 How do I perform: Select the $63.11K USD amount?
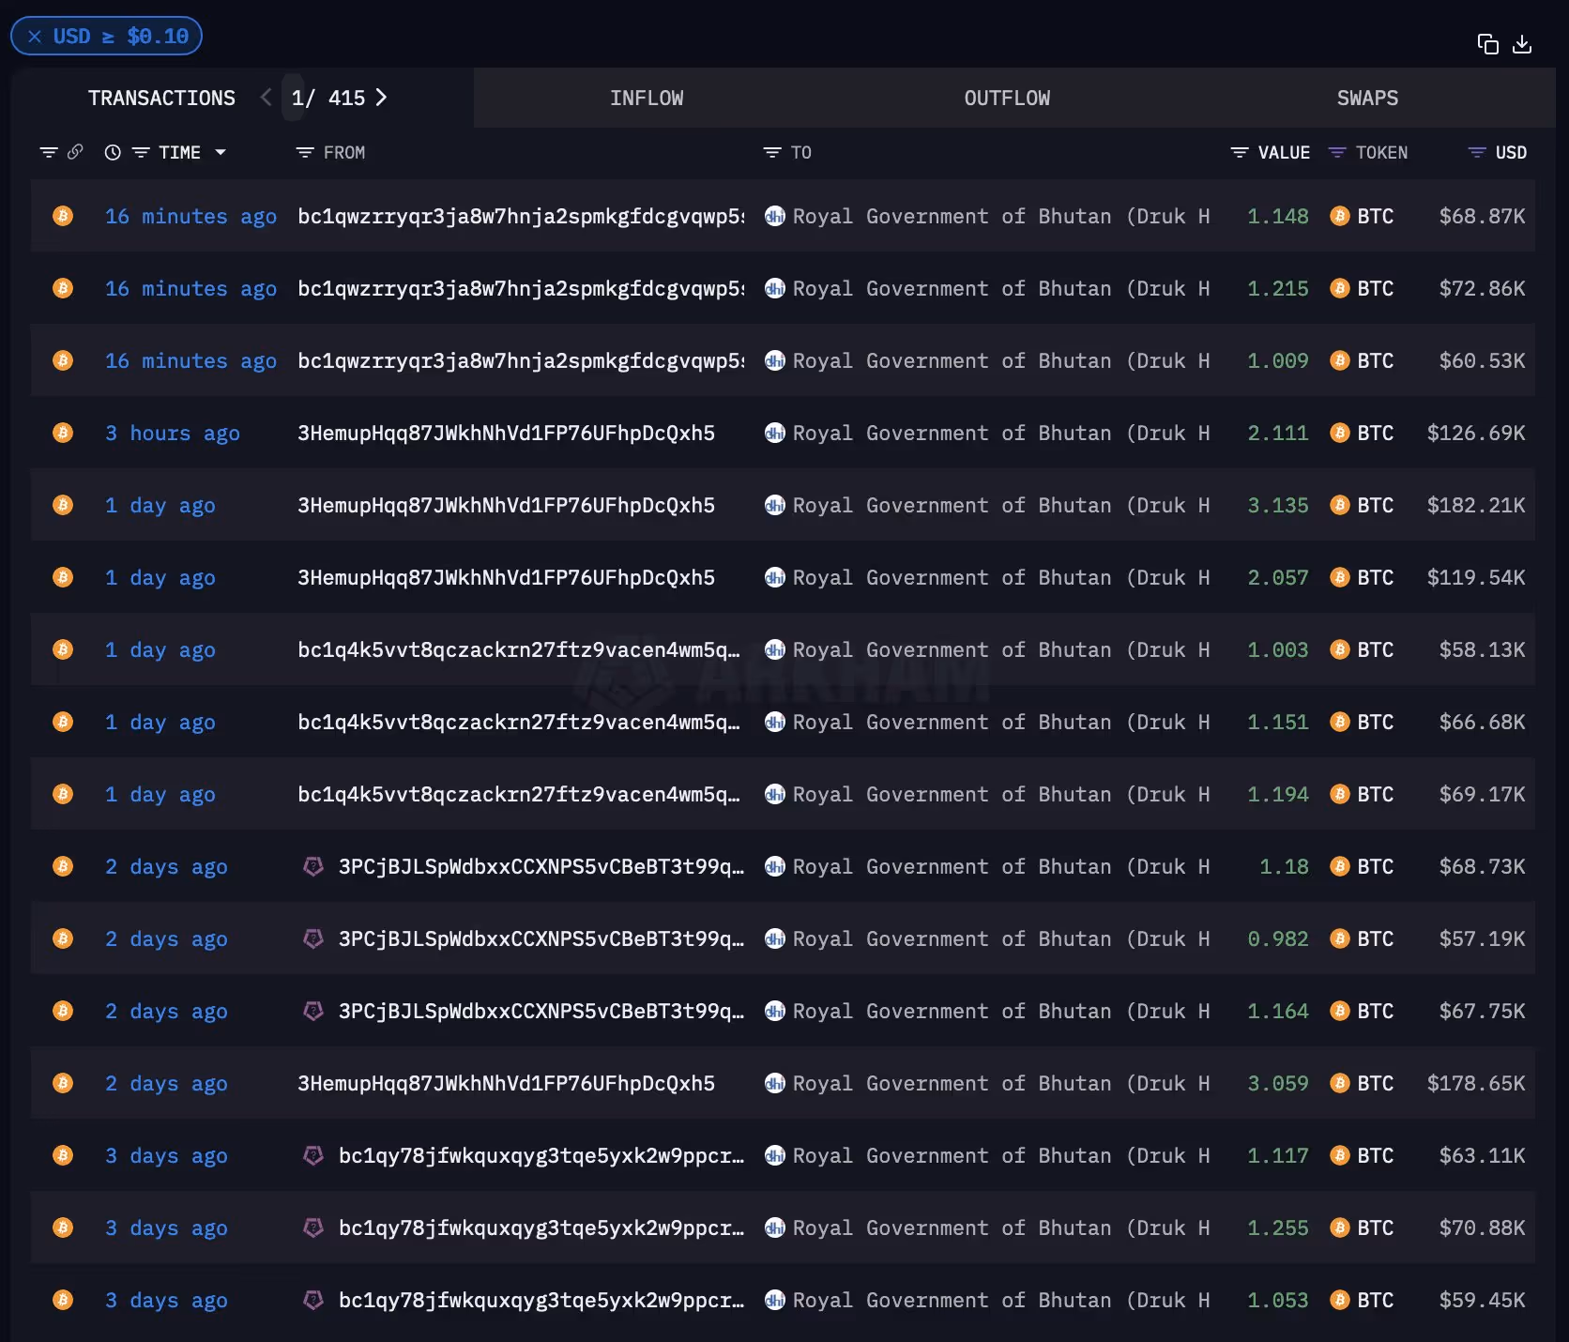click(x=1482, y=1155)
